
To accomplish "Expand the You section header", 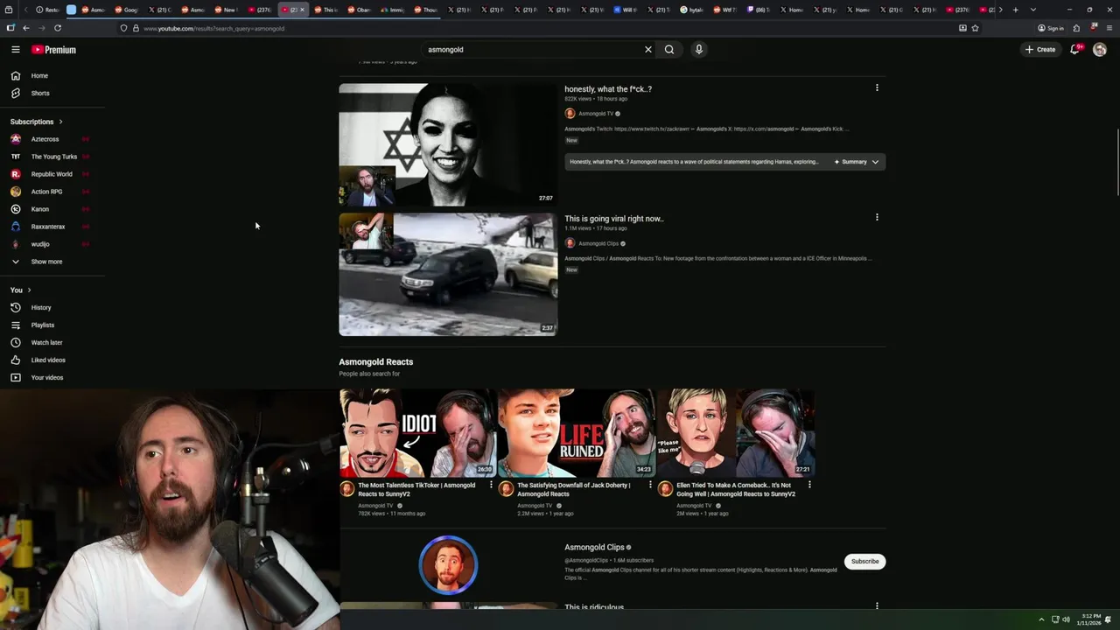I will tap(21, 290).
